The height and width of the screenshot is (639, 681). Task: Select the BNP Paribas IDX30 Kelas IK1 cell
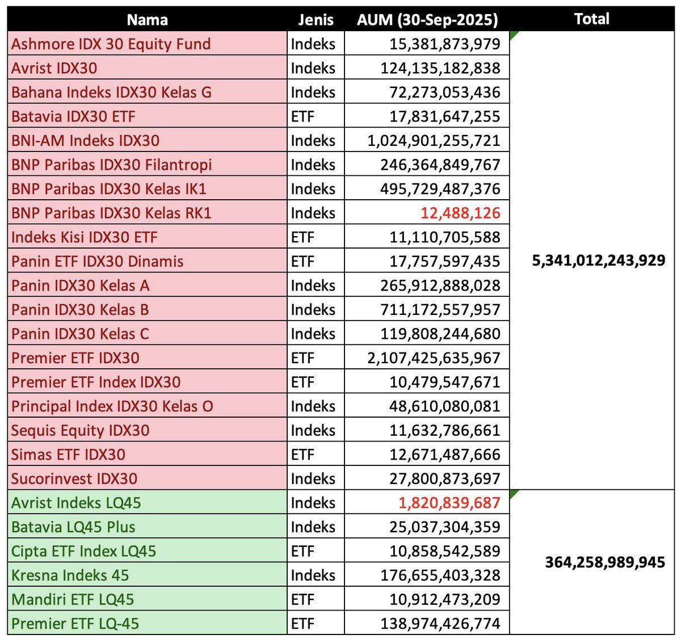click(148, 188)
